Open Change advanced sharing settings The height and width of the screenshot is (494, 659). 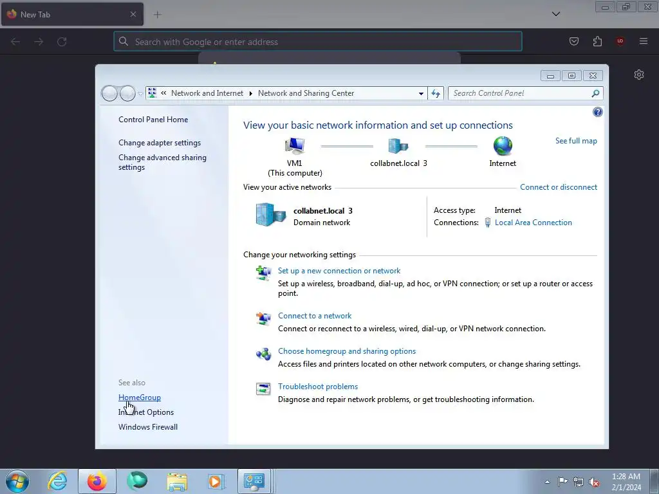pyautogui.click(x=162, y=162)
